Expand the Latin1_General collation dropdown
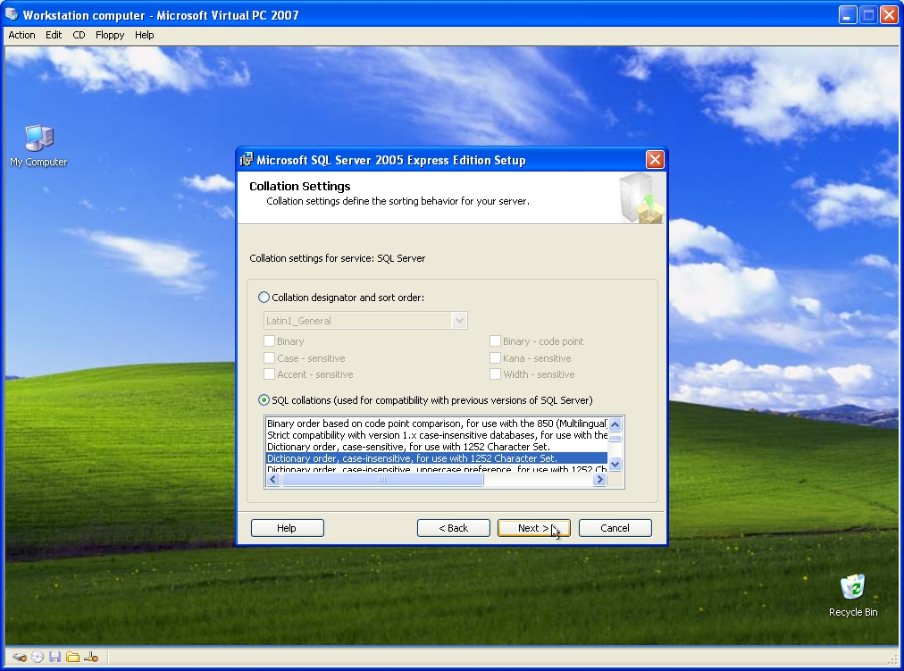 (x=459, y=321)
